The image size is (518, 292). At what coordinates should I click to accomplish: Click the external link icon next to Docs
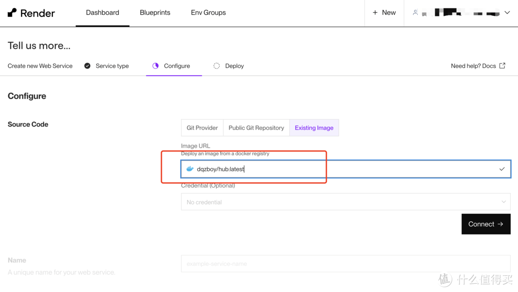pos(502,66)
